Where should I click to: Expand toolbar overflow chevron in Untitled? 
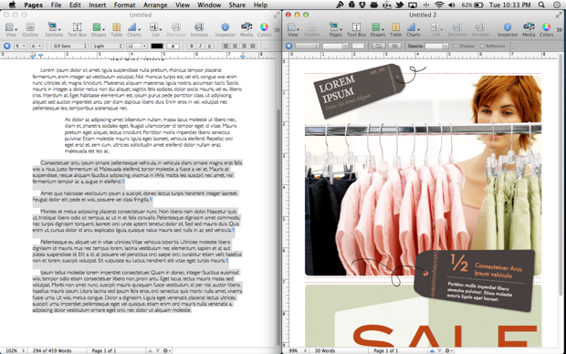[277, 30]
